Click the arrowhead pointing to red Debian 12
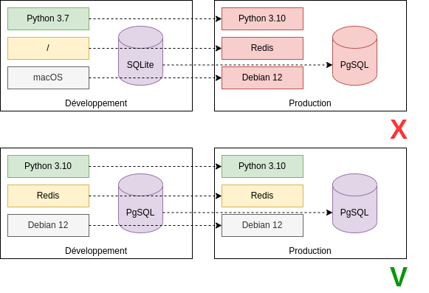429x293 pixels. 219,78
